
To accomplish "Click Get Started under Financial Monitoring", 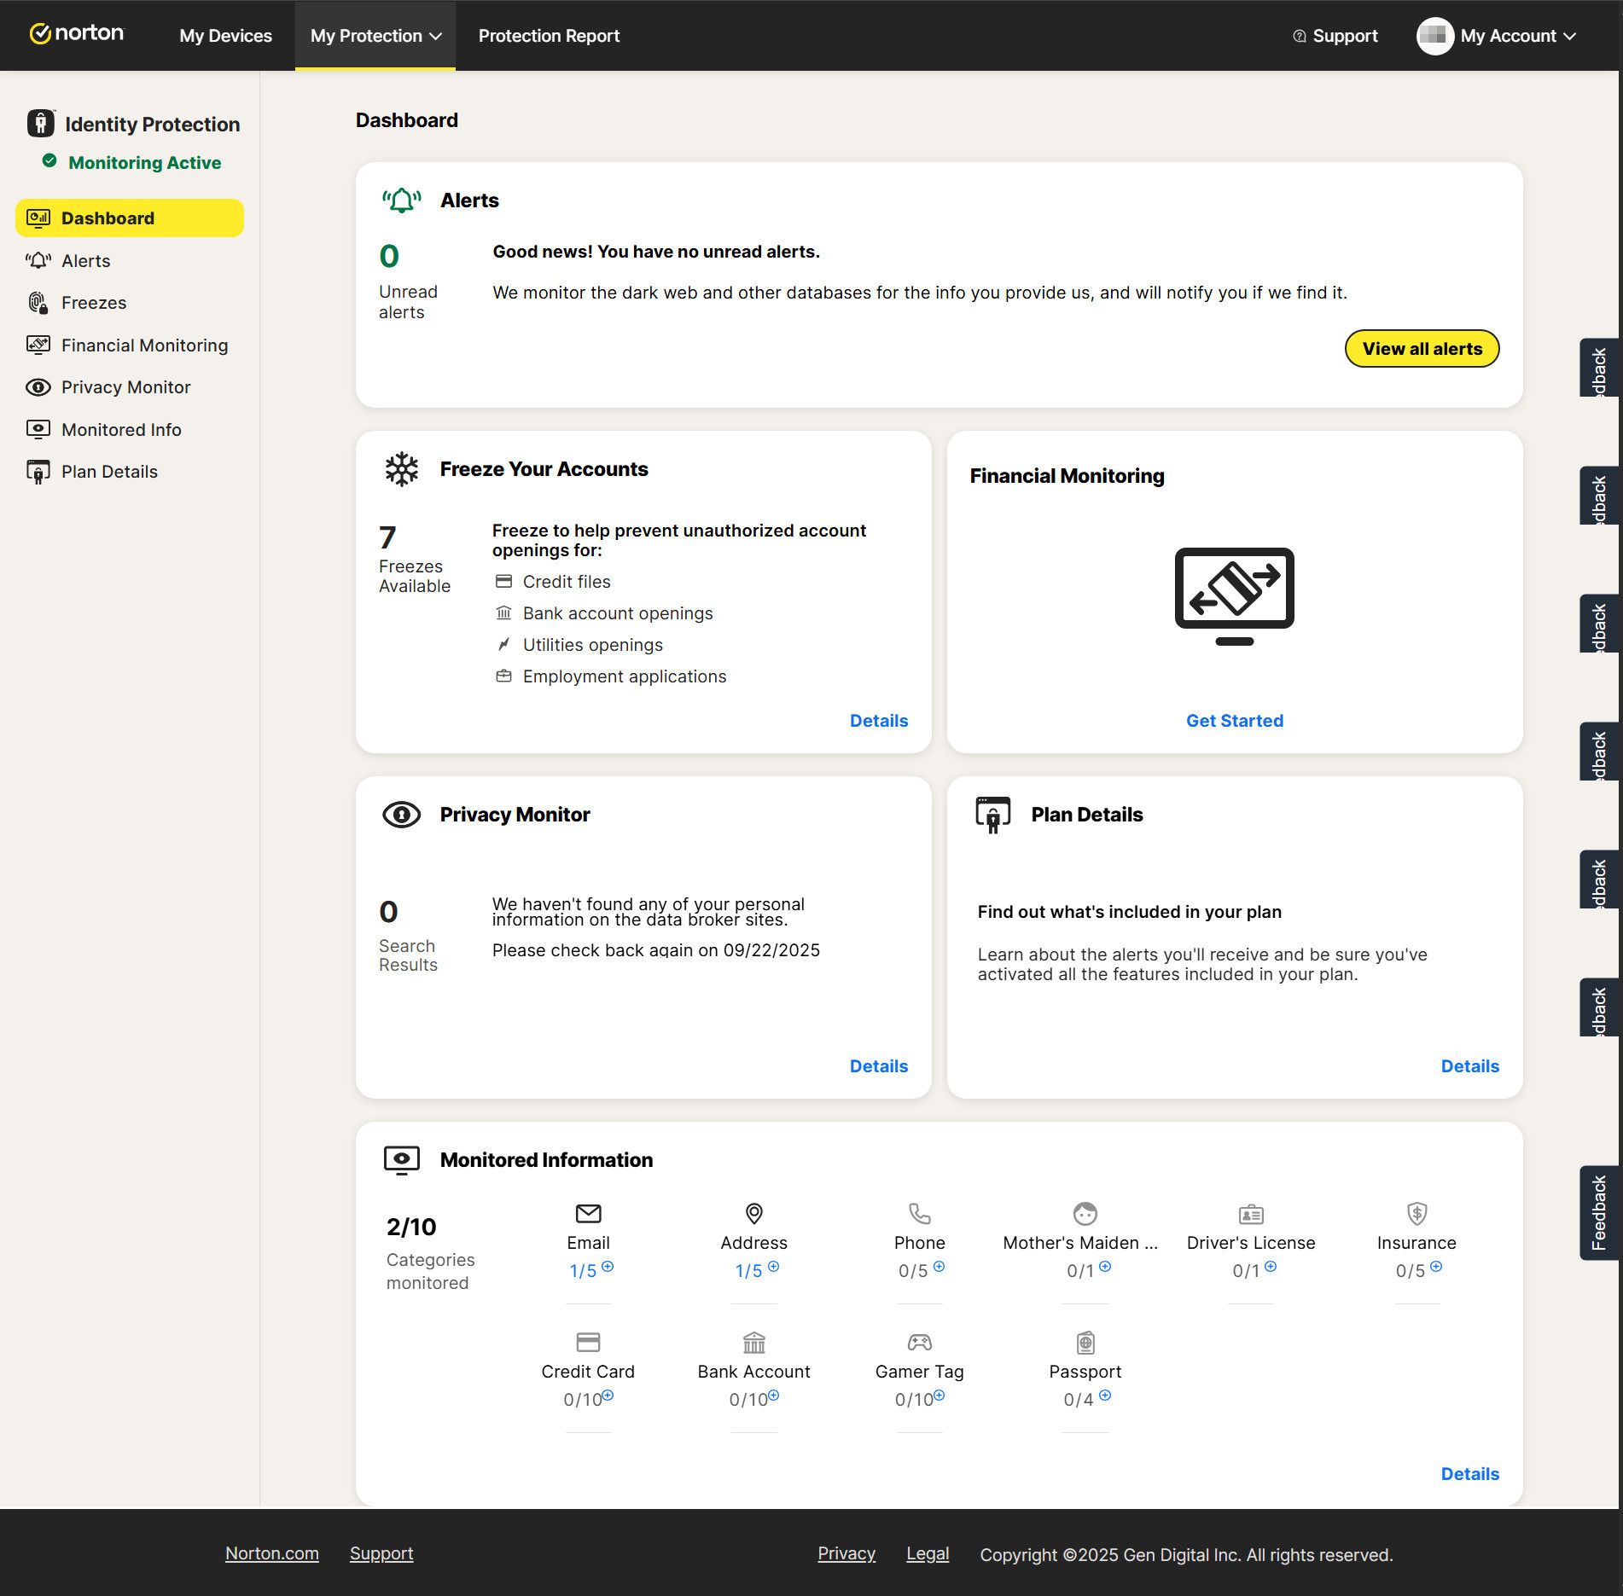I will tap(1234, 721).
